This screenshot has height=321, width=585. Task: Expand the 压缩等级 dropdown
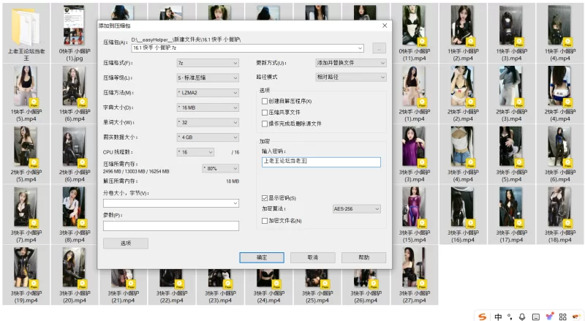click(x=207, y=78)
